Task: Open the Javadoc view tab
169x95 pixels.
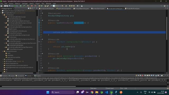Action: pos(12,76)
